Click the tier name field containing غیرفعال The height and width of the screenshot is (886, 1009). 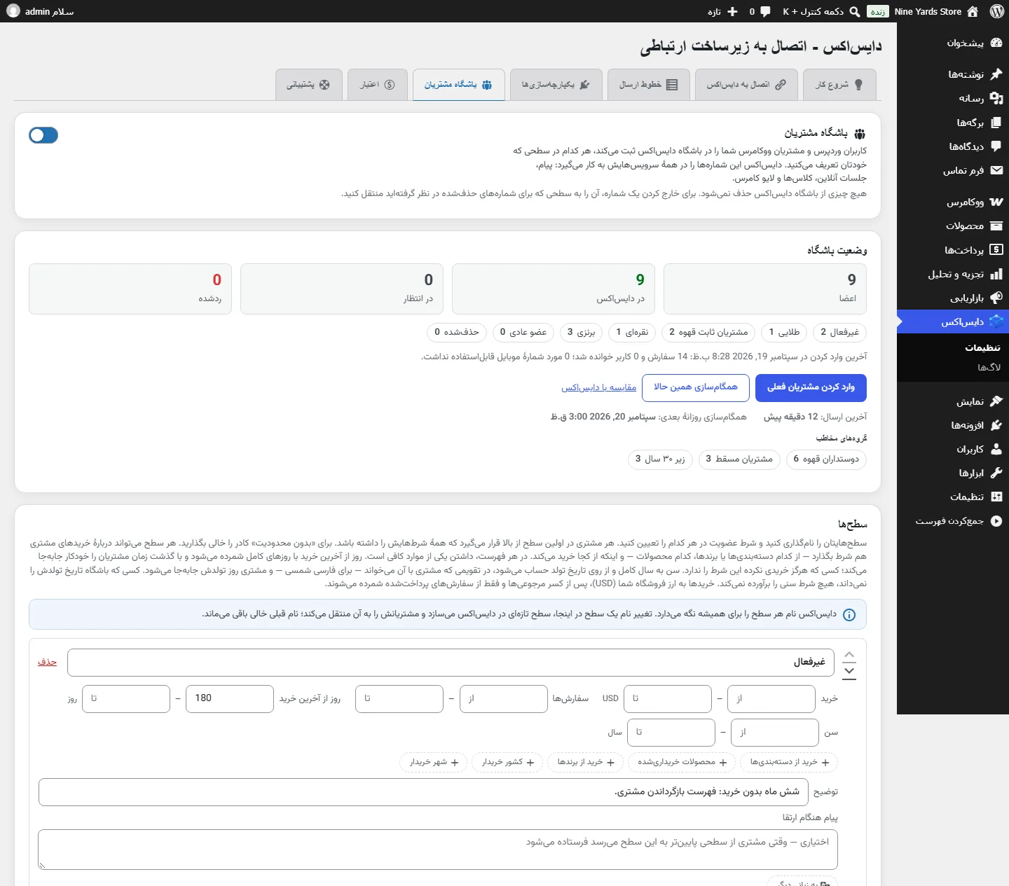(451, 662)
